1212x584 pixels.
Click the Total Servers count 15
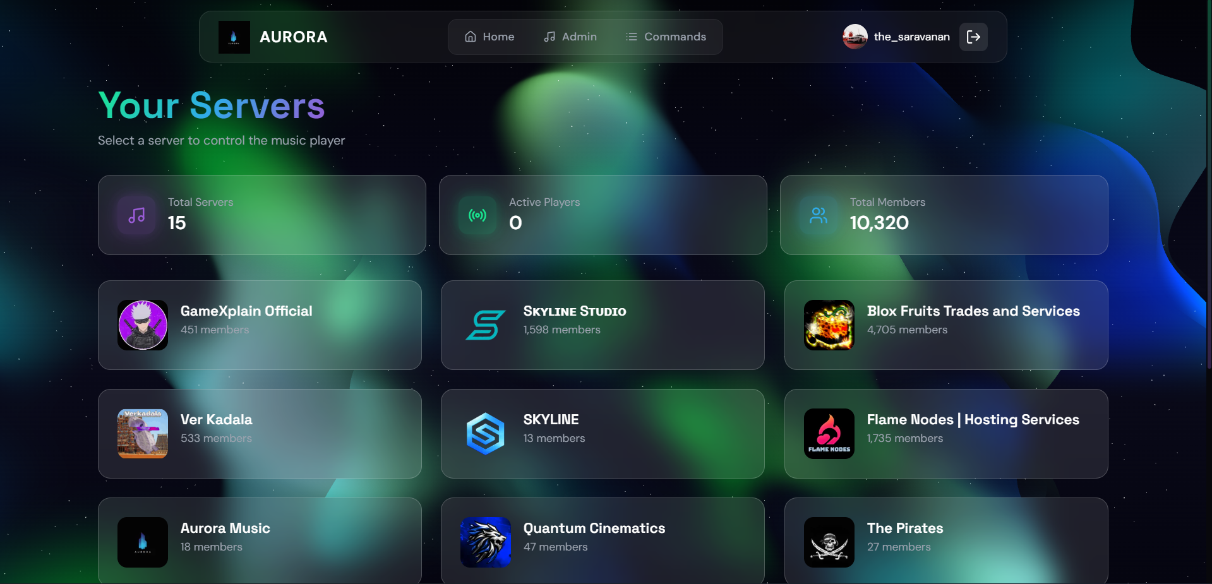point(177,223)
